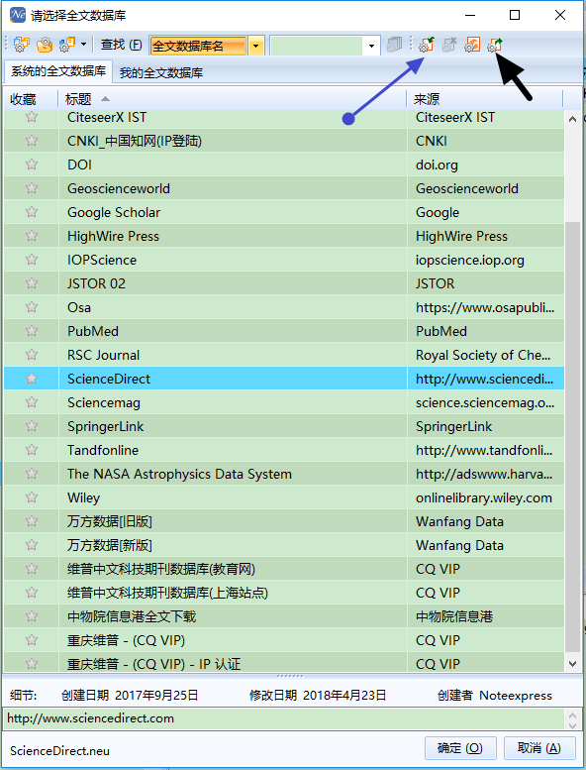Open the 全文数据库名 field dropdown arrow
This screenshot has height=770, width=586.
click(x=256, y=46)
